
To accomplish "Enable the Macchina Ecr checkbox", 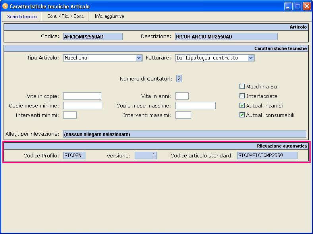I will 242,86.
